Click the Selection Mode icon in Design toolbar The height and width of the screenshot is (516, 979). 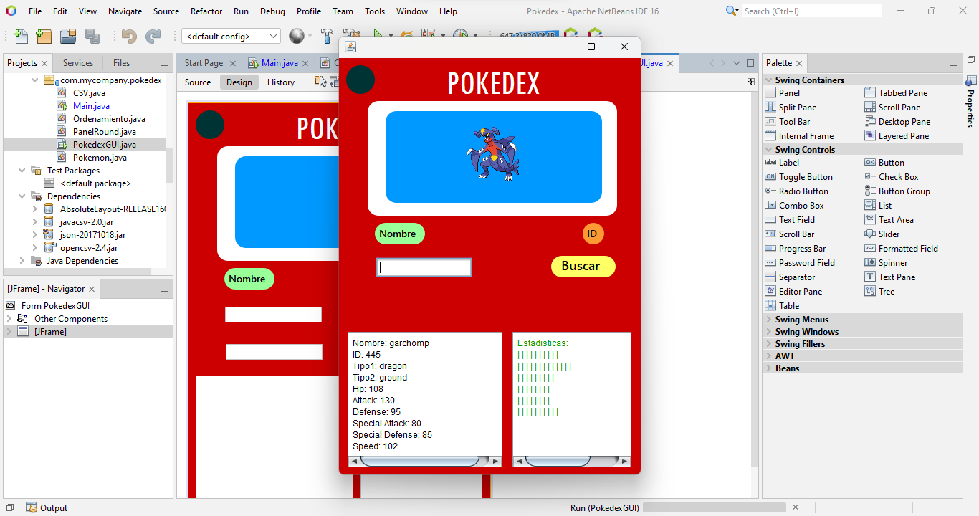click(320, 82)
